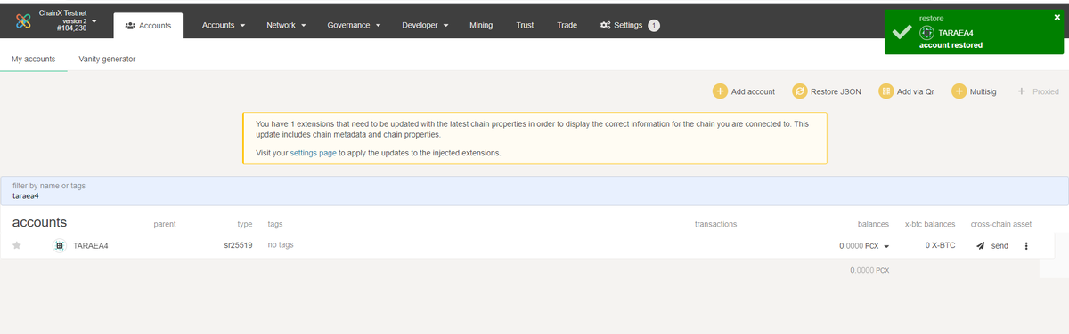Screen dimensions: 1069x334
Task: Click the TARAEA4 identicon in the notification
Action: click(926, 32)
